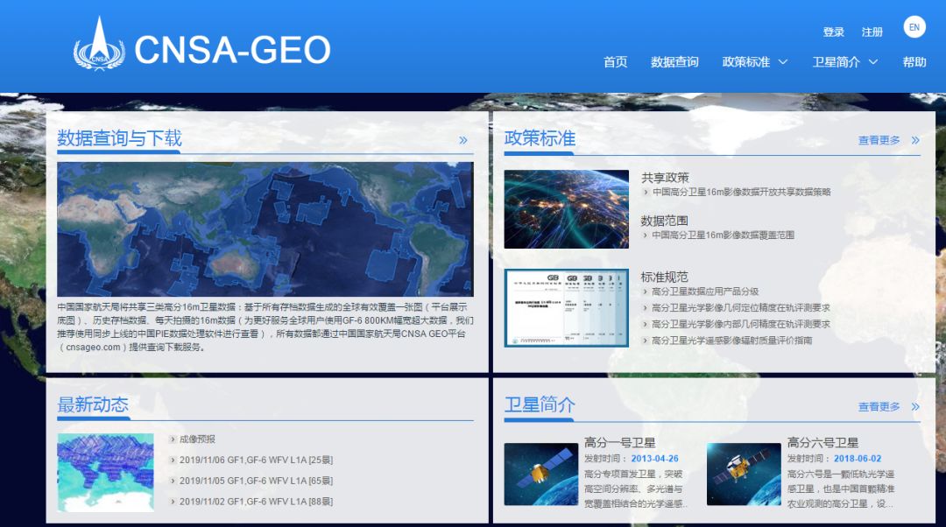Expand the 政策标准 dropdown chevron
The image size is (946, 527).
pos(782,62)
